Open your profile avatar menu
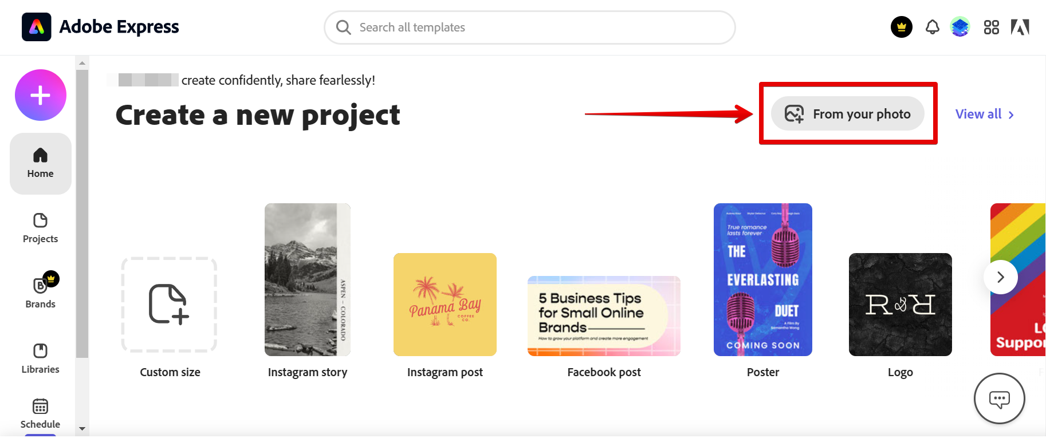 (960, 27)
